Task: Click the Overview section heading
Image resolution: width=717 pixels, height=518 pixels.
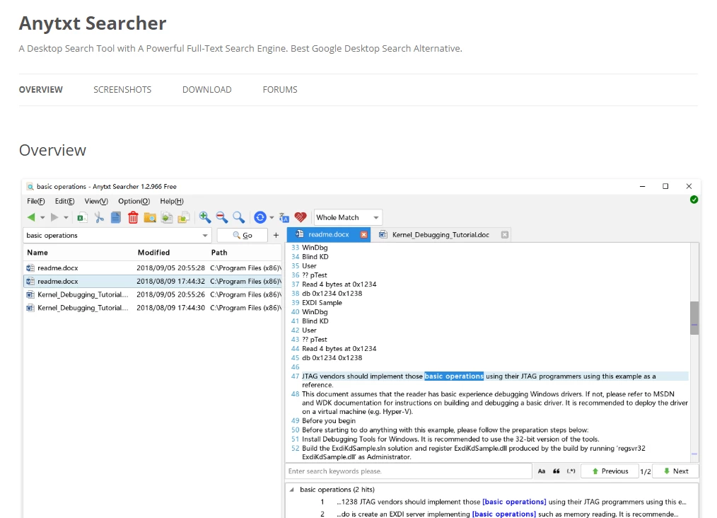Action: (x=52, y=150)
